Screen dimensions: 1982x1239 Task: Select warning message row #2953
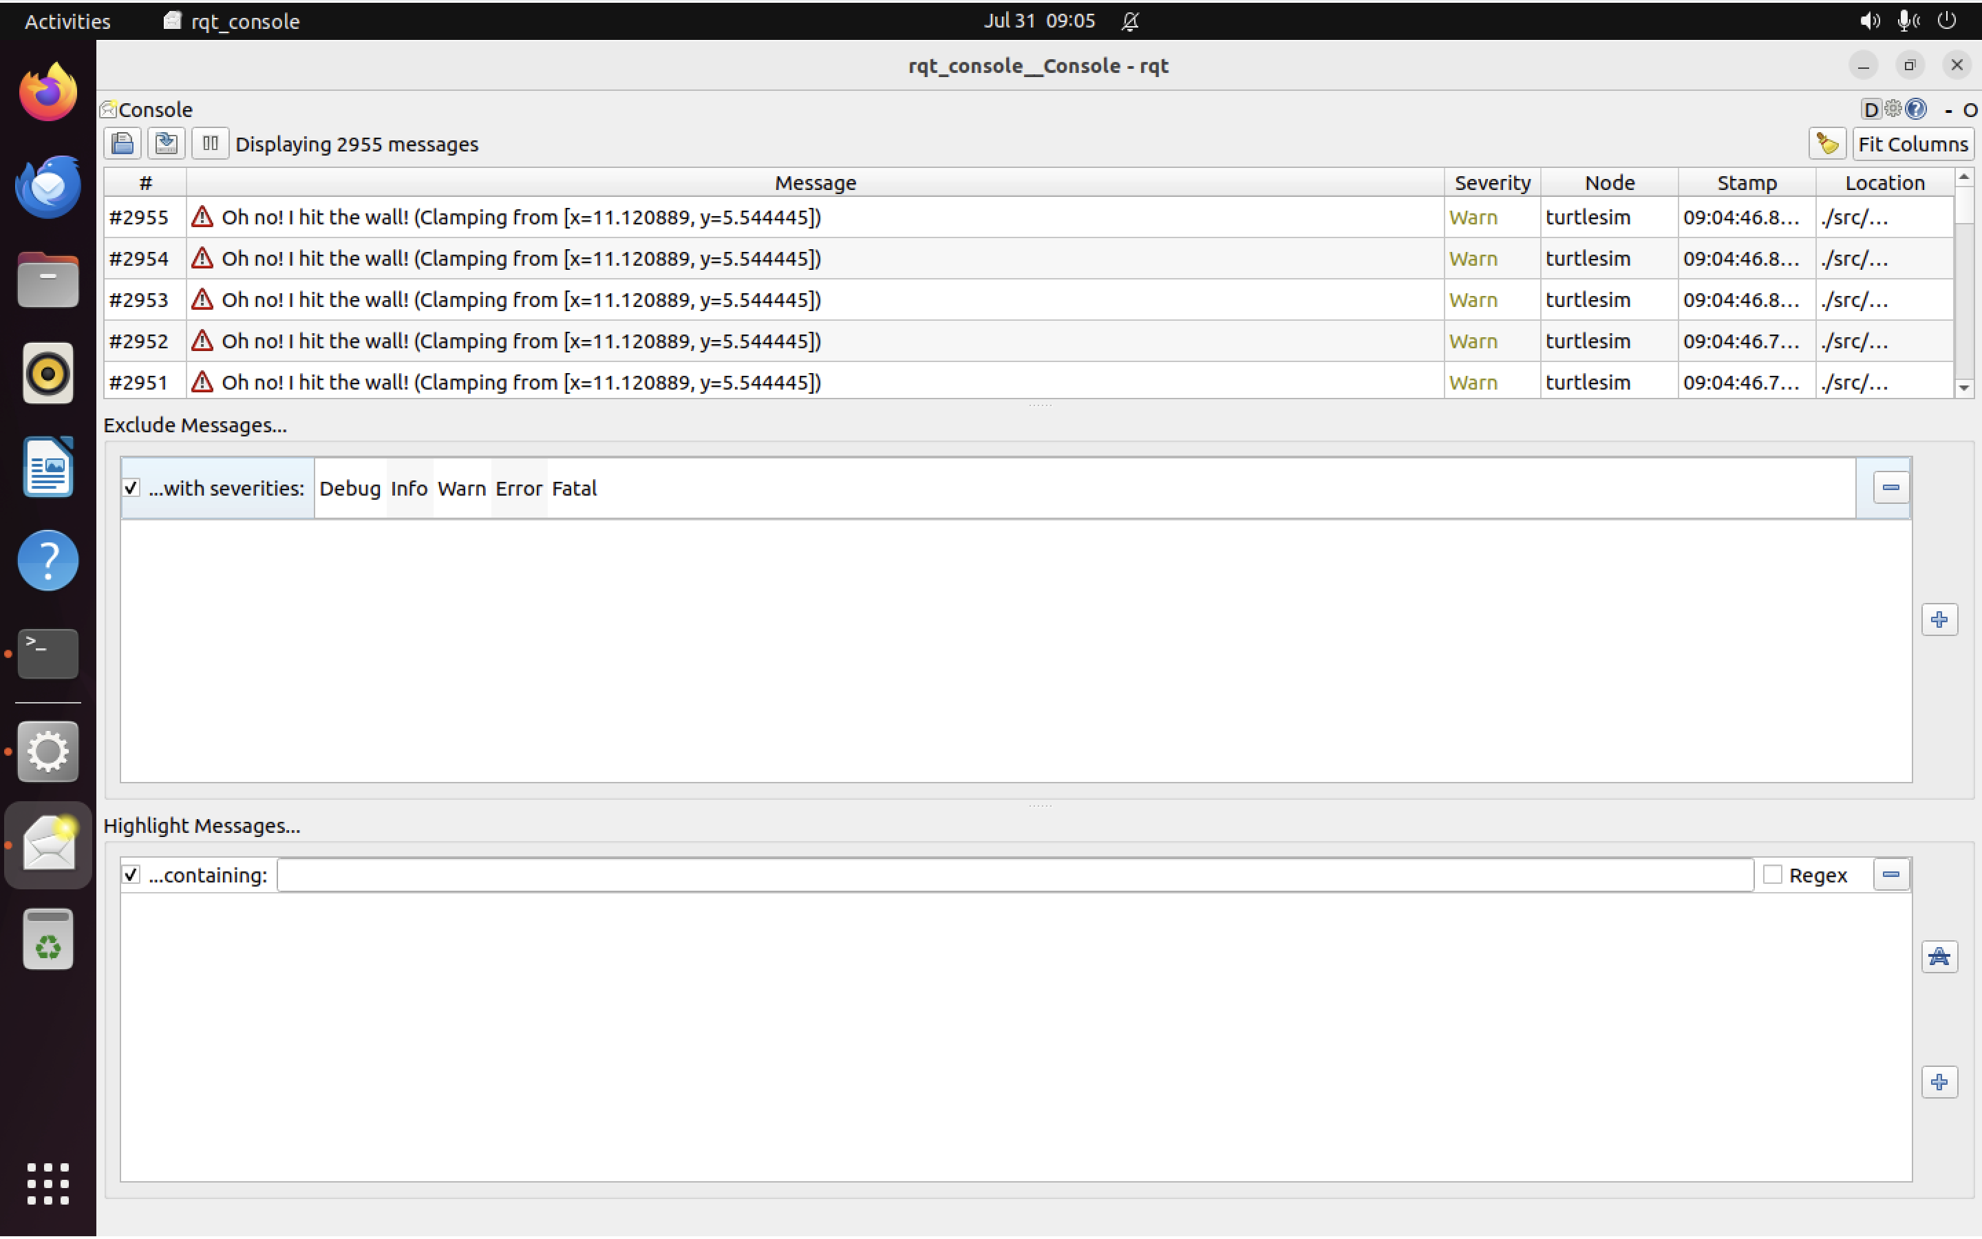pyautogui.click(x=508, y=299)
